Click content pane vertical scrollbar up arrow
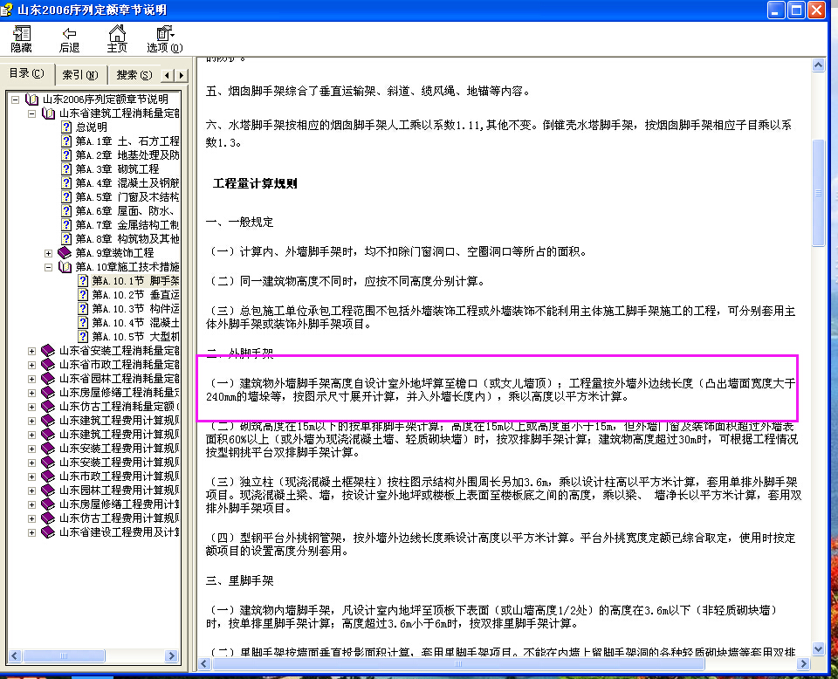The width and height of the screenshot is (838, 679). 818,65
